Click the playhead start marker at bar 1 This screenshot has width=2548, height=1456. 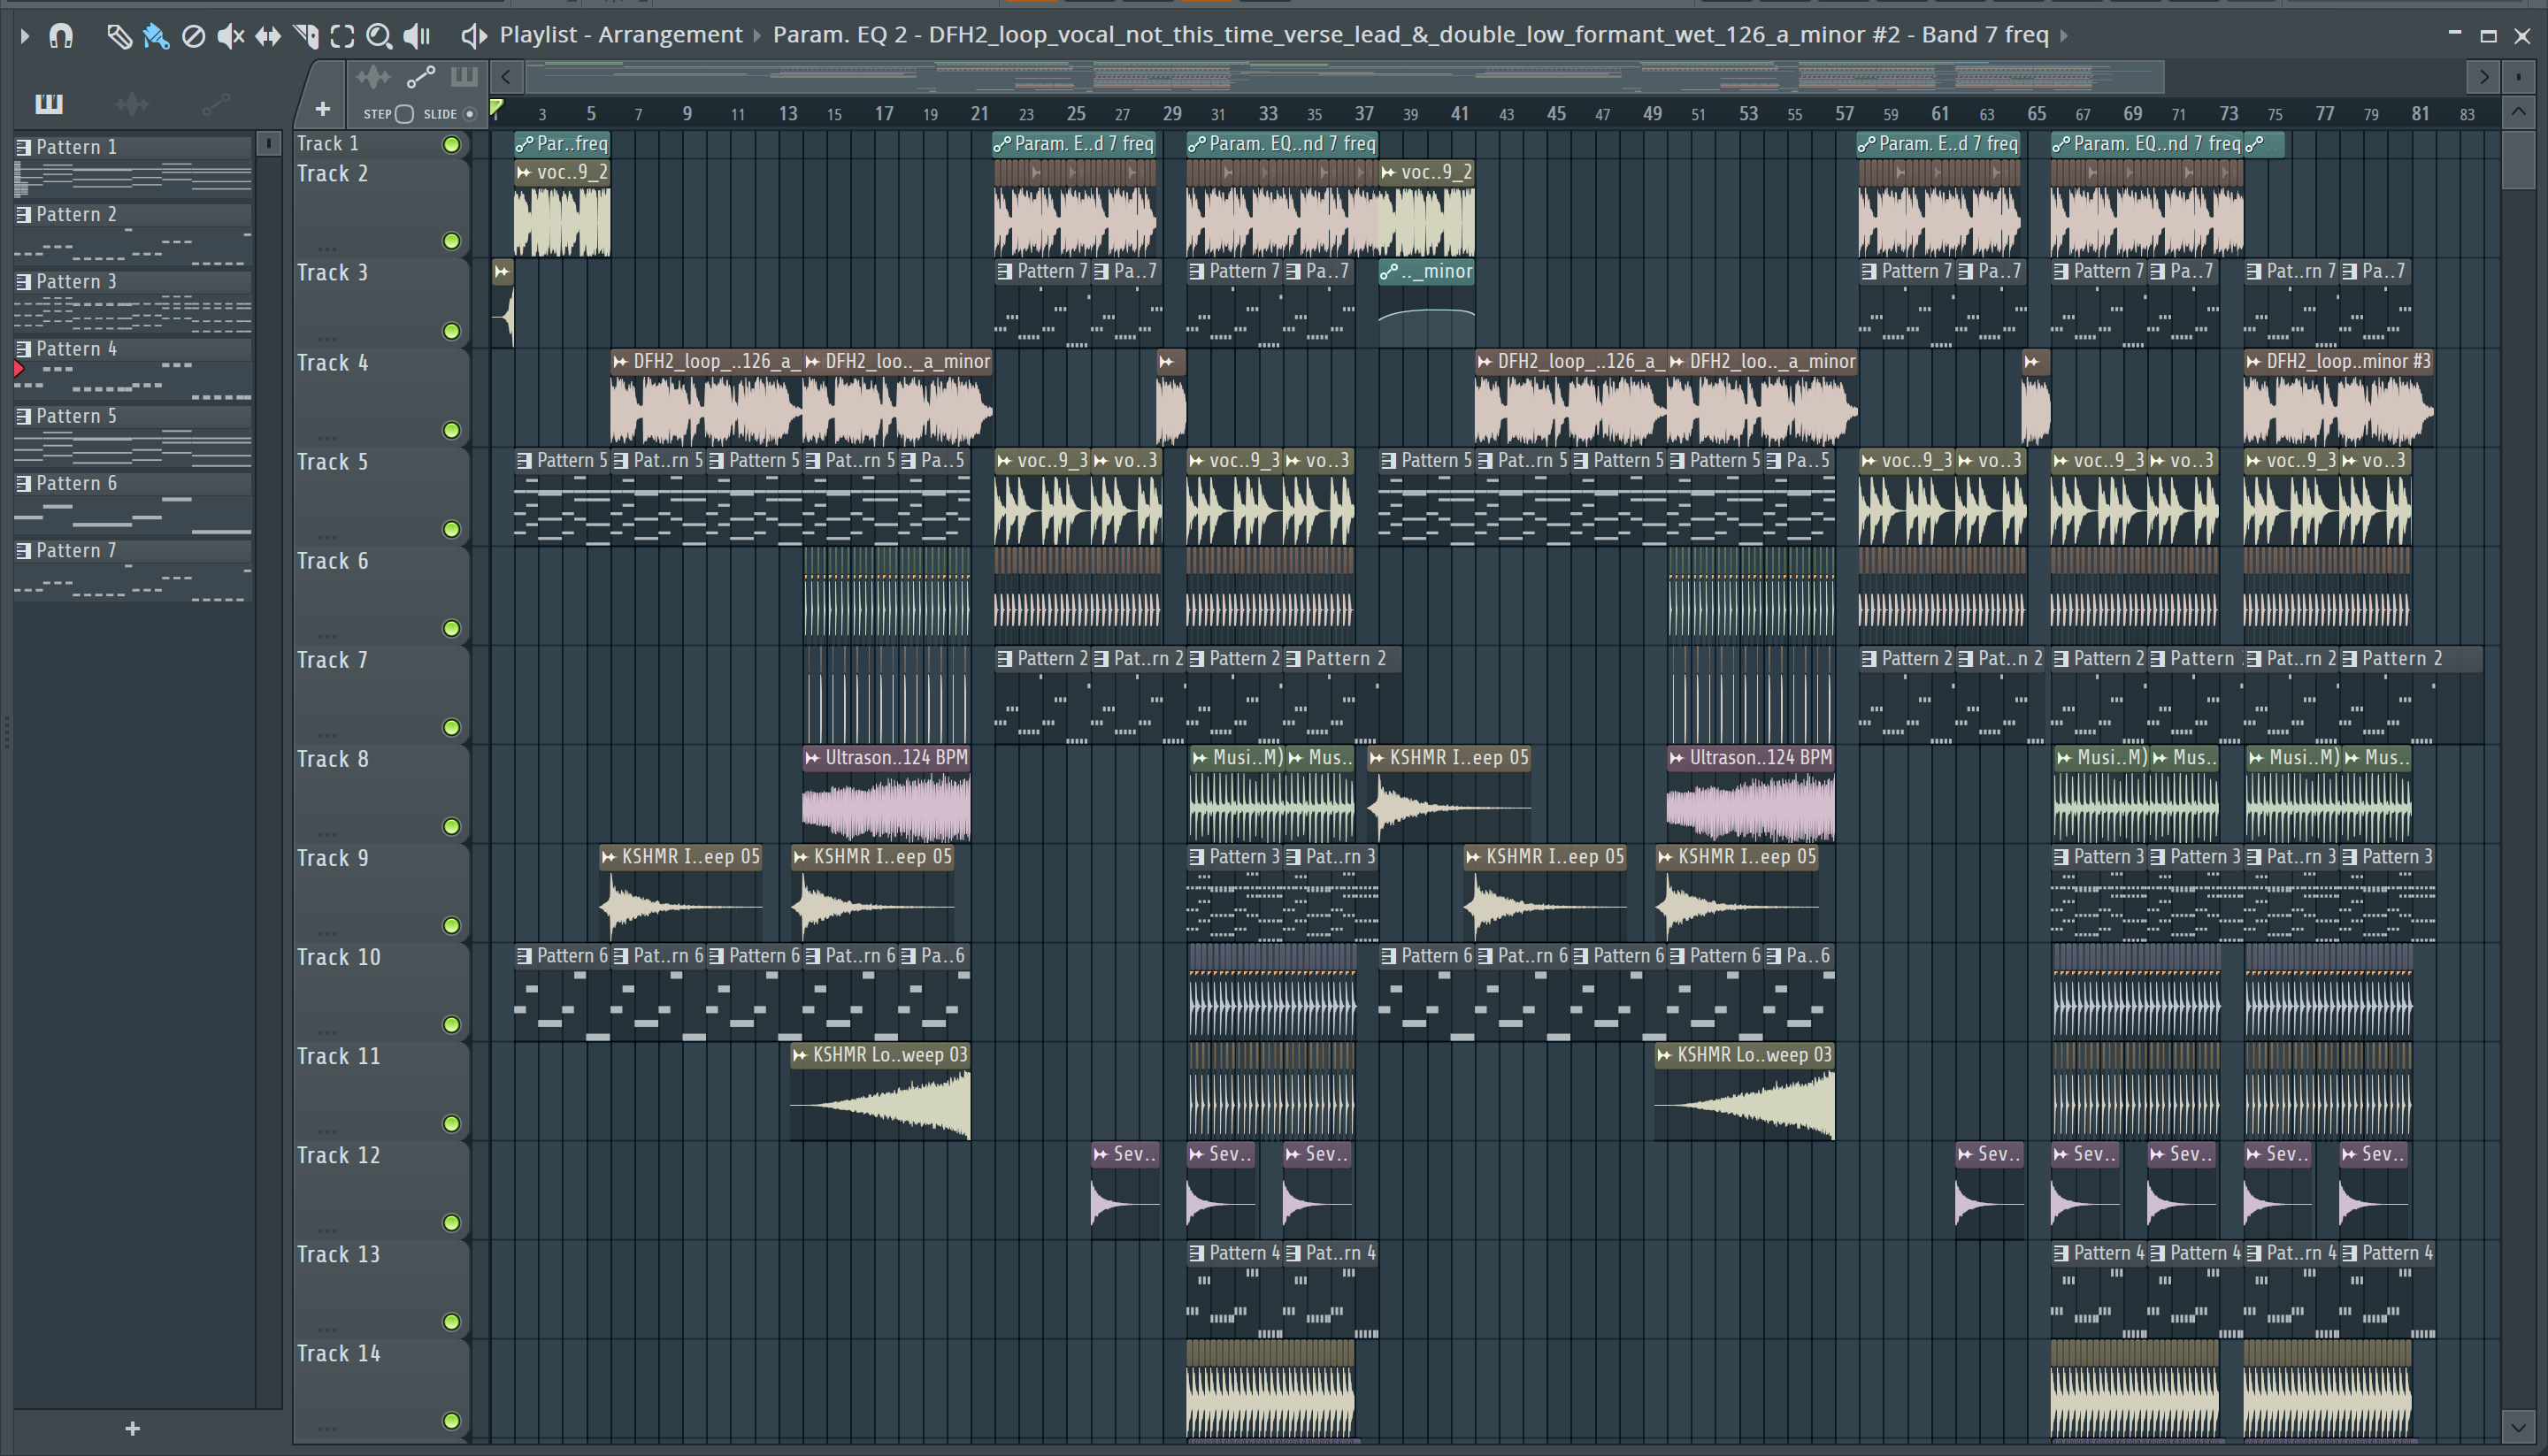497,108
